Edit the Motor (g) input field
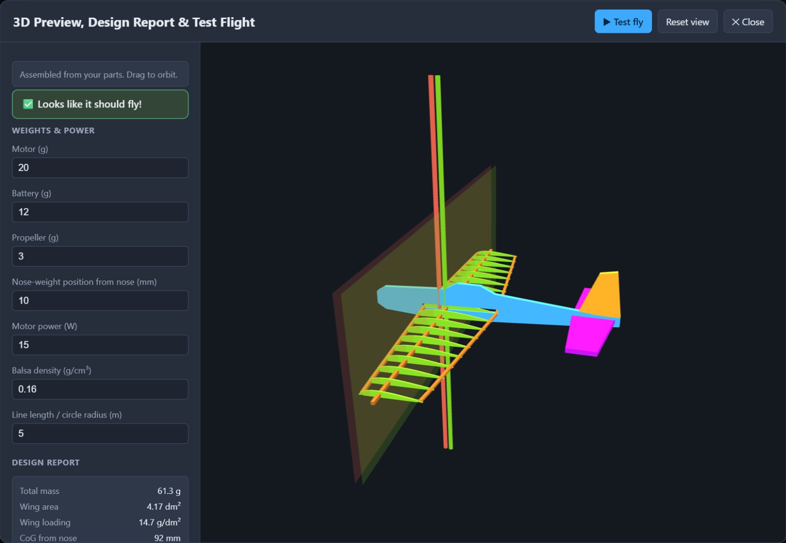 (x=100, y=168)
